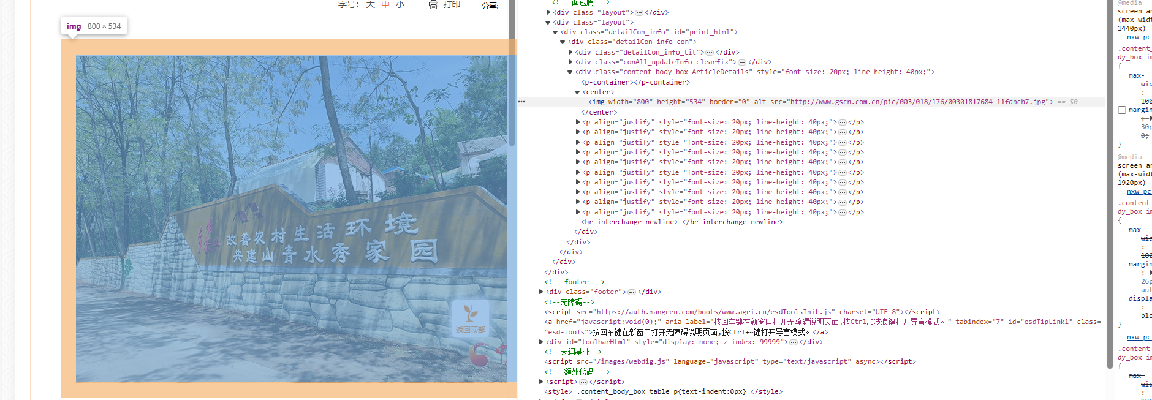The width and height of the screenshot is (1152, 400).
Task: Expand the first collapsed layout div
Action: [x=548, y=12]
